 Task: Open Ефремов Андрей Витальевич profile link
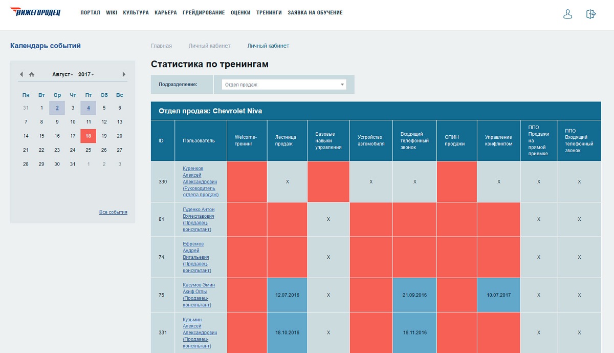point(197,257)
